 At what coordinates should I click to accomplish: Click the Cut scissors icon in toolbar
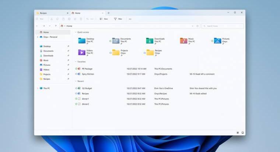click(52, 19)
